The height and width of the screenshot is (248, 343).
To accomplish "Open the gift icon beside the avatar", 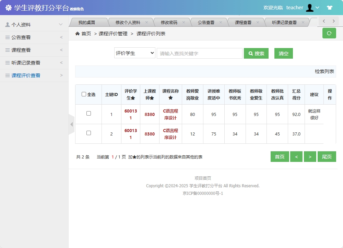I will point(330,7).
